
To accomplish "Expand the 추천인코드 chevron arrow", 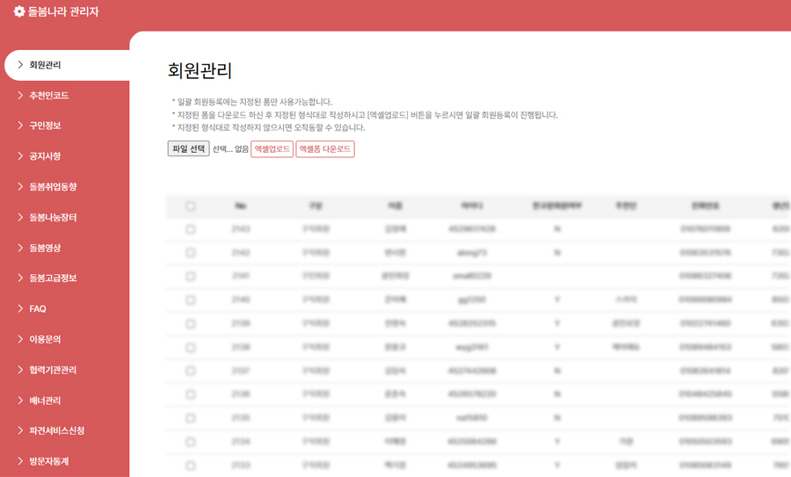I will coord(20,96).
